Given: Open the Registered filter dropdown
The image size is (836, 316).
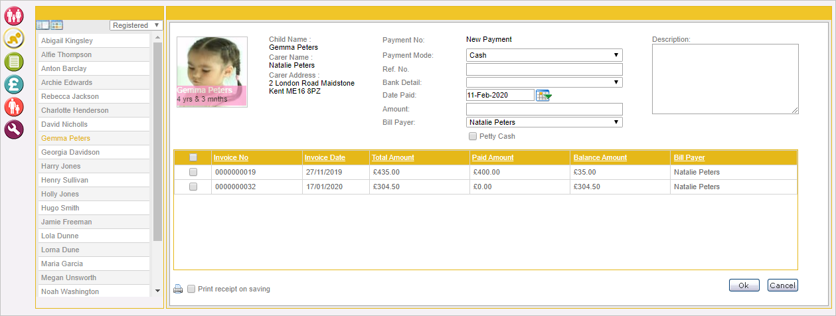Looking at the screenshot, I should (136, 25).
